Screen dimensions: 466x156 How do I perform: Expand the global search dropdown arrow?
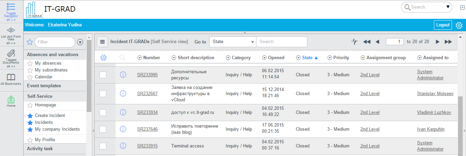448,7
